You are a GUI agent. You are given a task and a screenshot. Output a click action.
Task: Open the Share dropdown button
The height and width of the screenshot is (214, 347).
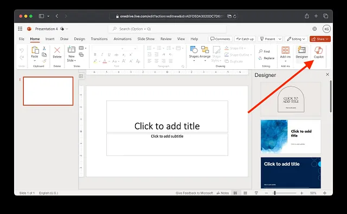click(320, 39)
